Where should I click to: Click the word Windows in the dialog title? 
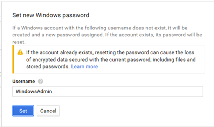click(49, 15)
